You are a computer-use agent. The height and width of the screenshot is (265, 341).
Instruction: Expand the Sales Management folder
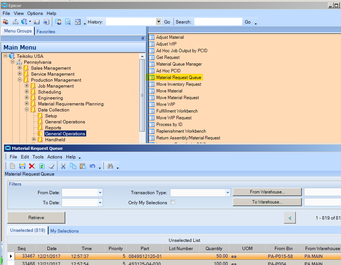[x=19, y=68]
